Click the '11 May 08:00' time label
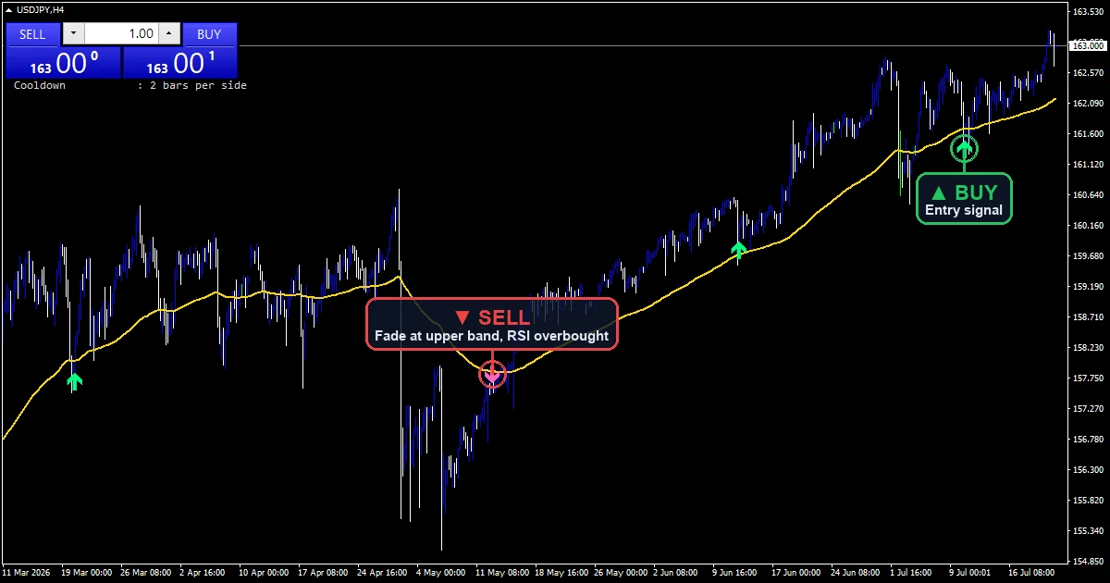 (x=502, y=573)
